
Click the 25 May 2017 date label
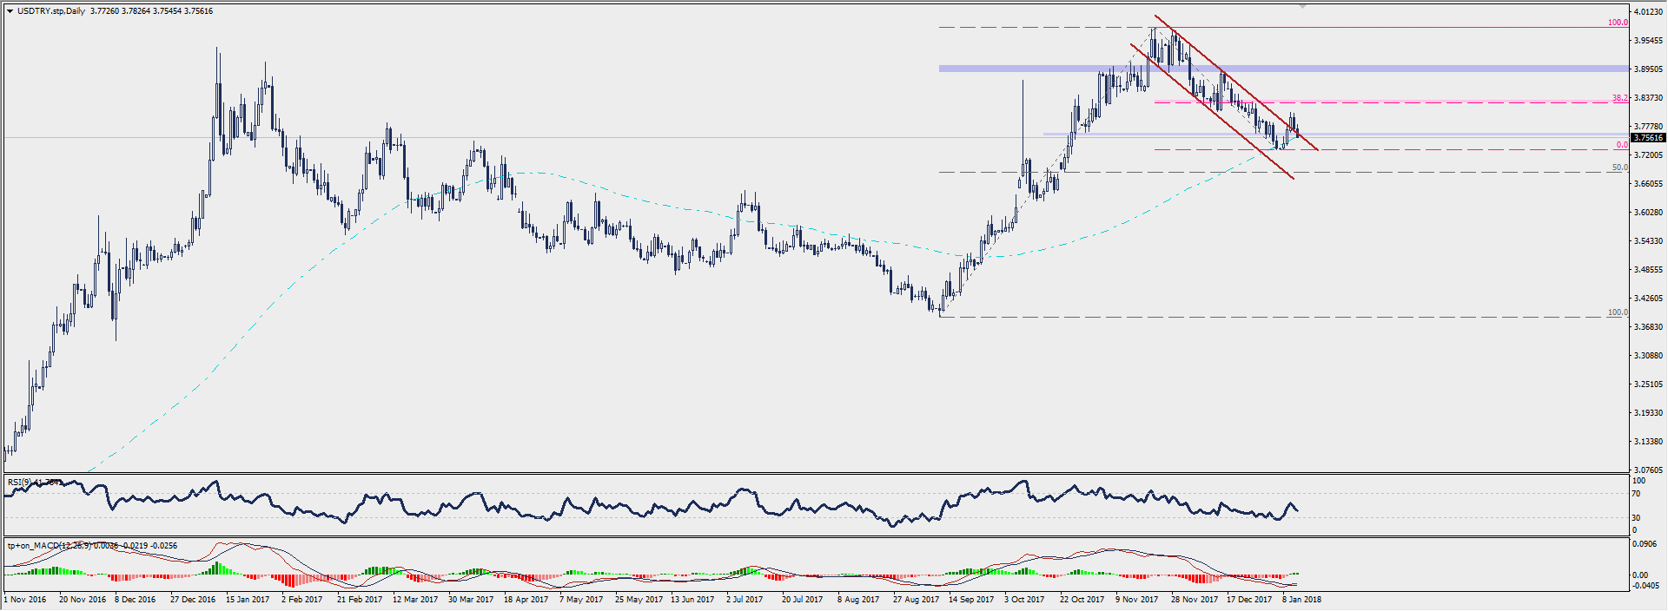tap(639, 600)
